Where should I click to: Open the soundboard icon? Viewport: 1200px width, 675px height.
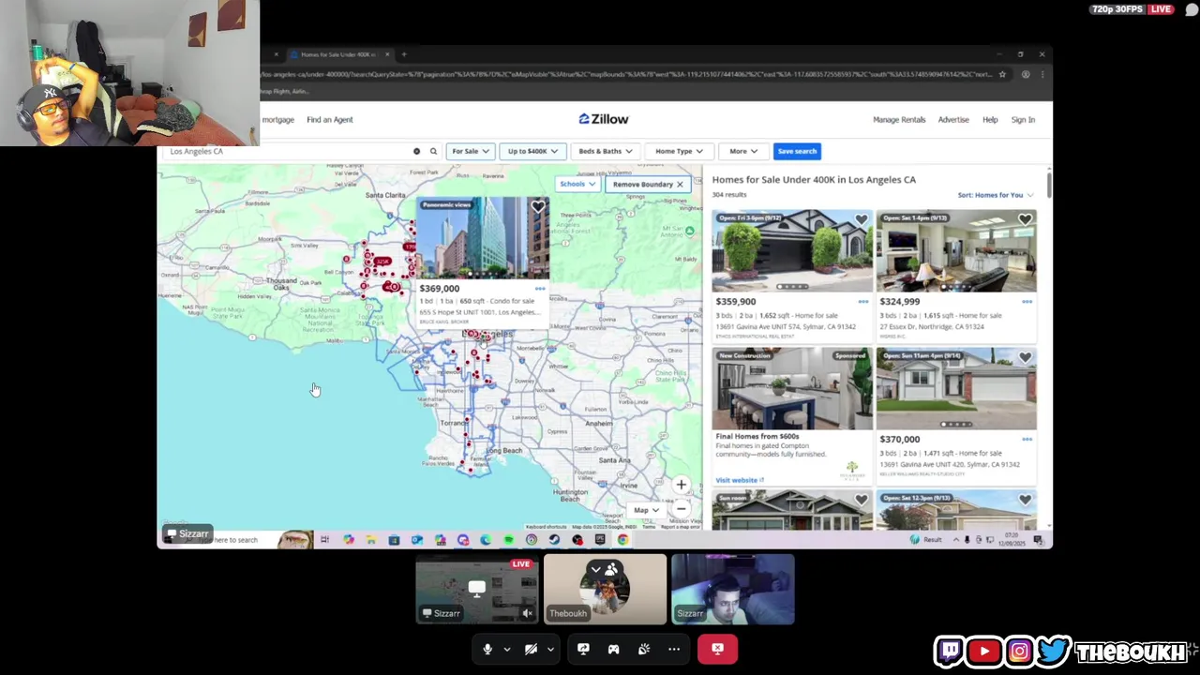coord(644,649)
